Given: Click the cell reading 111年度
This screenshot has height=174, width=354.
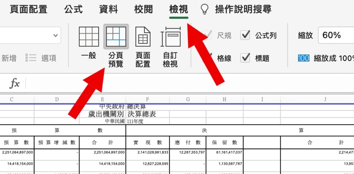Looking at the screenshot, I should pyautogui.click(x=148, y=121).
